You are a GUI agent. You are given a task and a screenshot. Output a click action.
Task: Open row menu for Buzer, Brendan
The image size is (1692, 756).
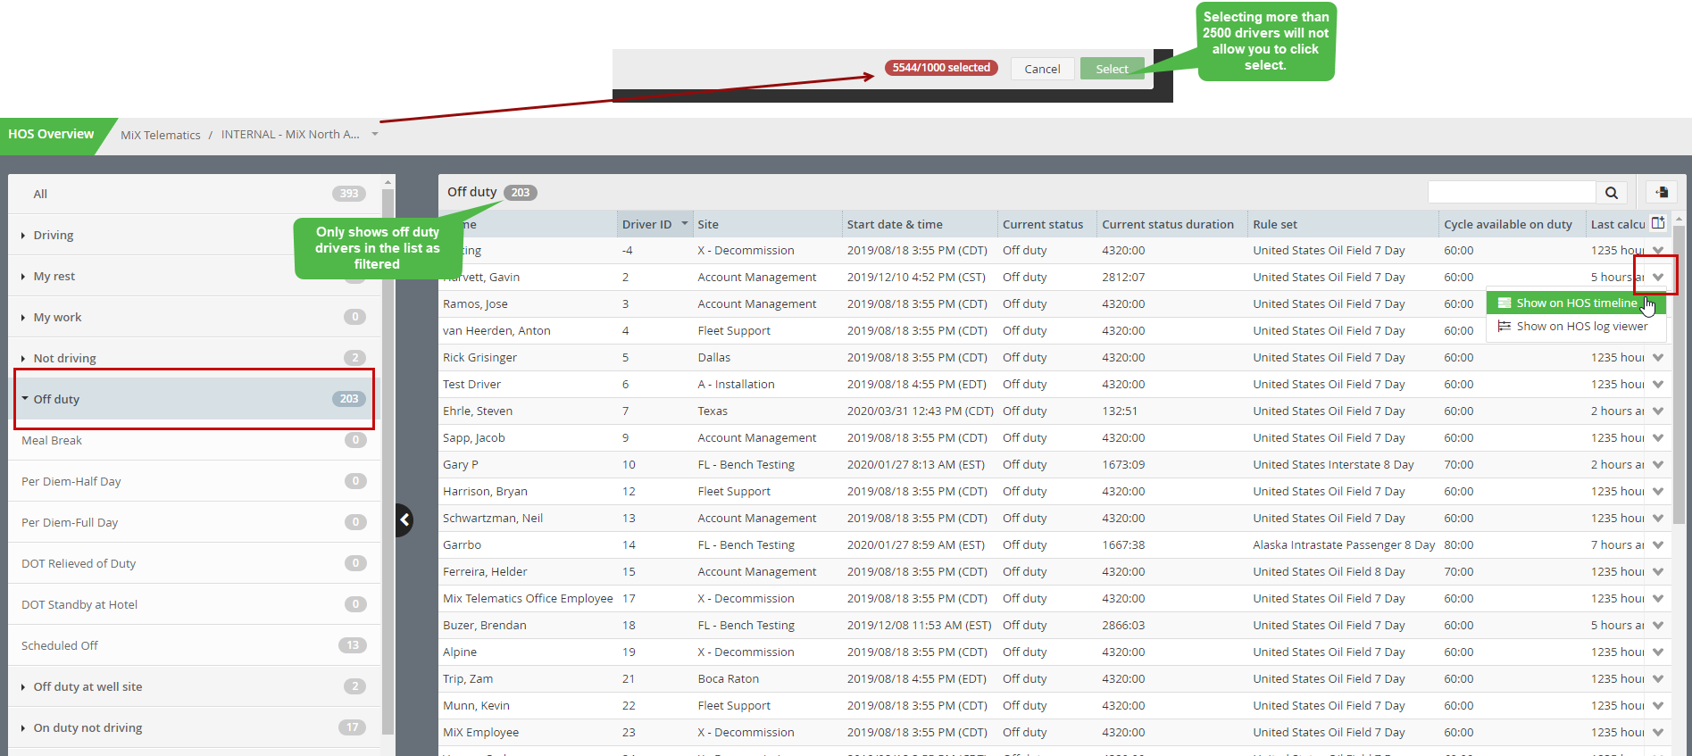(x=1658, y=626)
